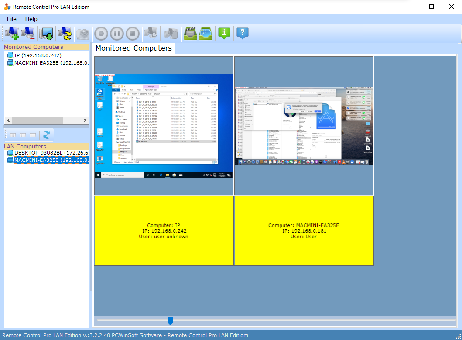Click the computer with lightning bolt icon
Image resolution: width=462 pixels, height=340 pixels.
[151, 33]
